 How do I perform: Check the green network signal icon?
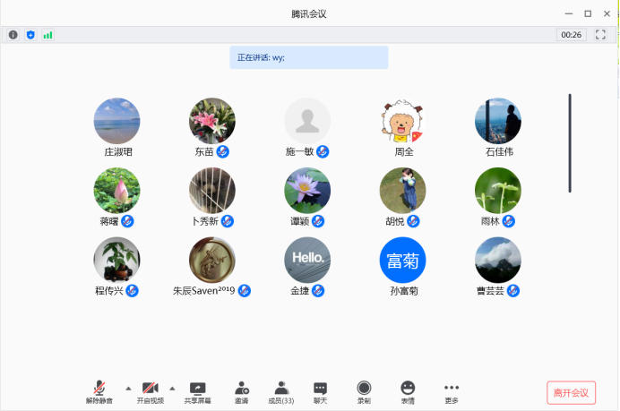click(x=47, y=35)
